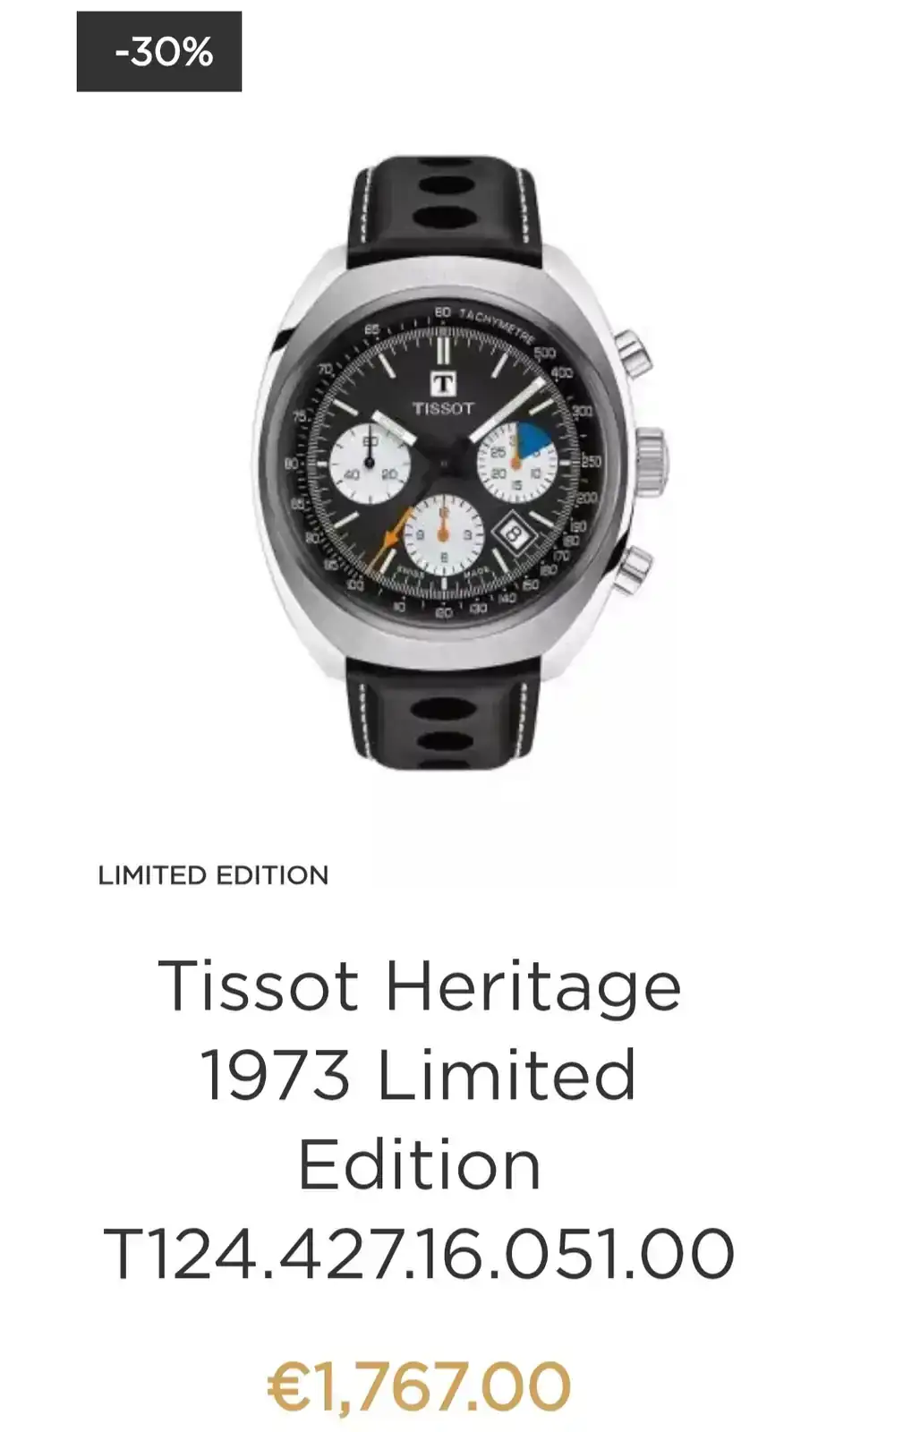Click the lower black perforated strap
The image size is (920, 1432).
445,714
